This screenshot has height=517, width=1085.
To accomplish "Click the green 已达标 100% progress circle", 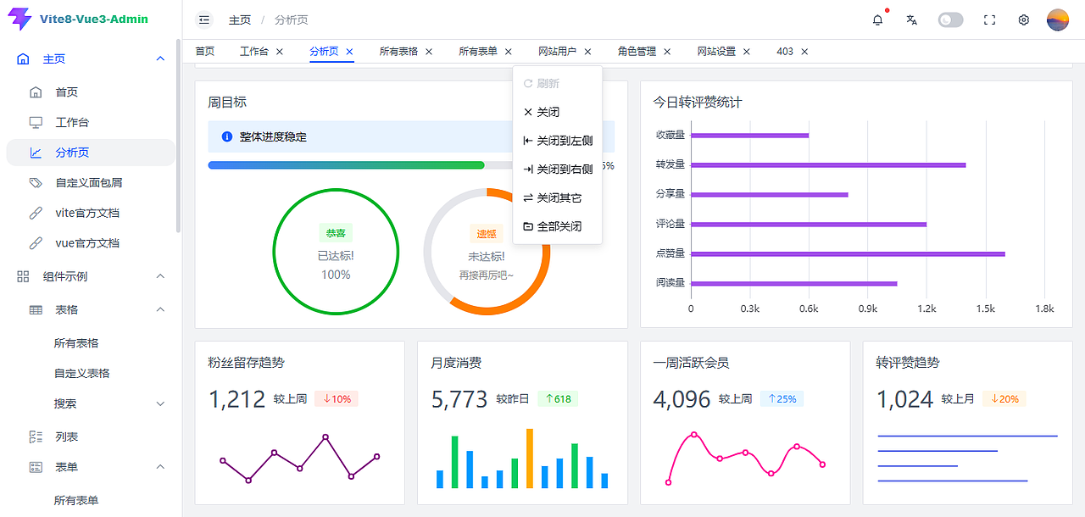I will 336,252.
